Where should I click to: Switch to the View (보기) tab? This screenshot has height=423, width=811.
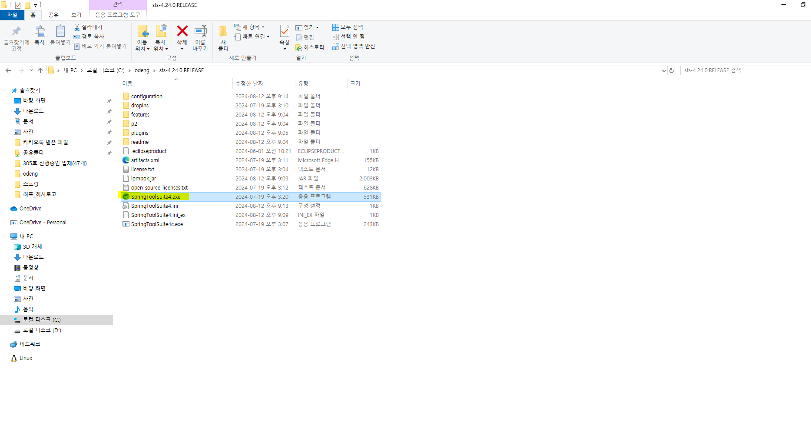(x=76, y=15)
